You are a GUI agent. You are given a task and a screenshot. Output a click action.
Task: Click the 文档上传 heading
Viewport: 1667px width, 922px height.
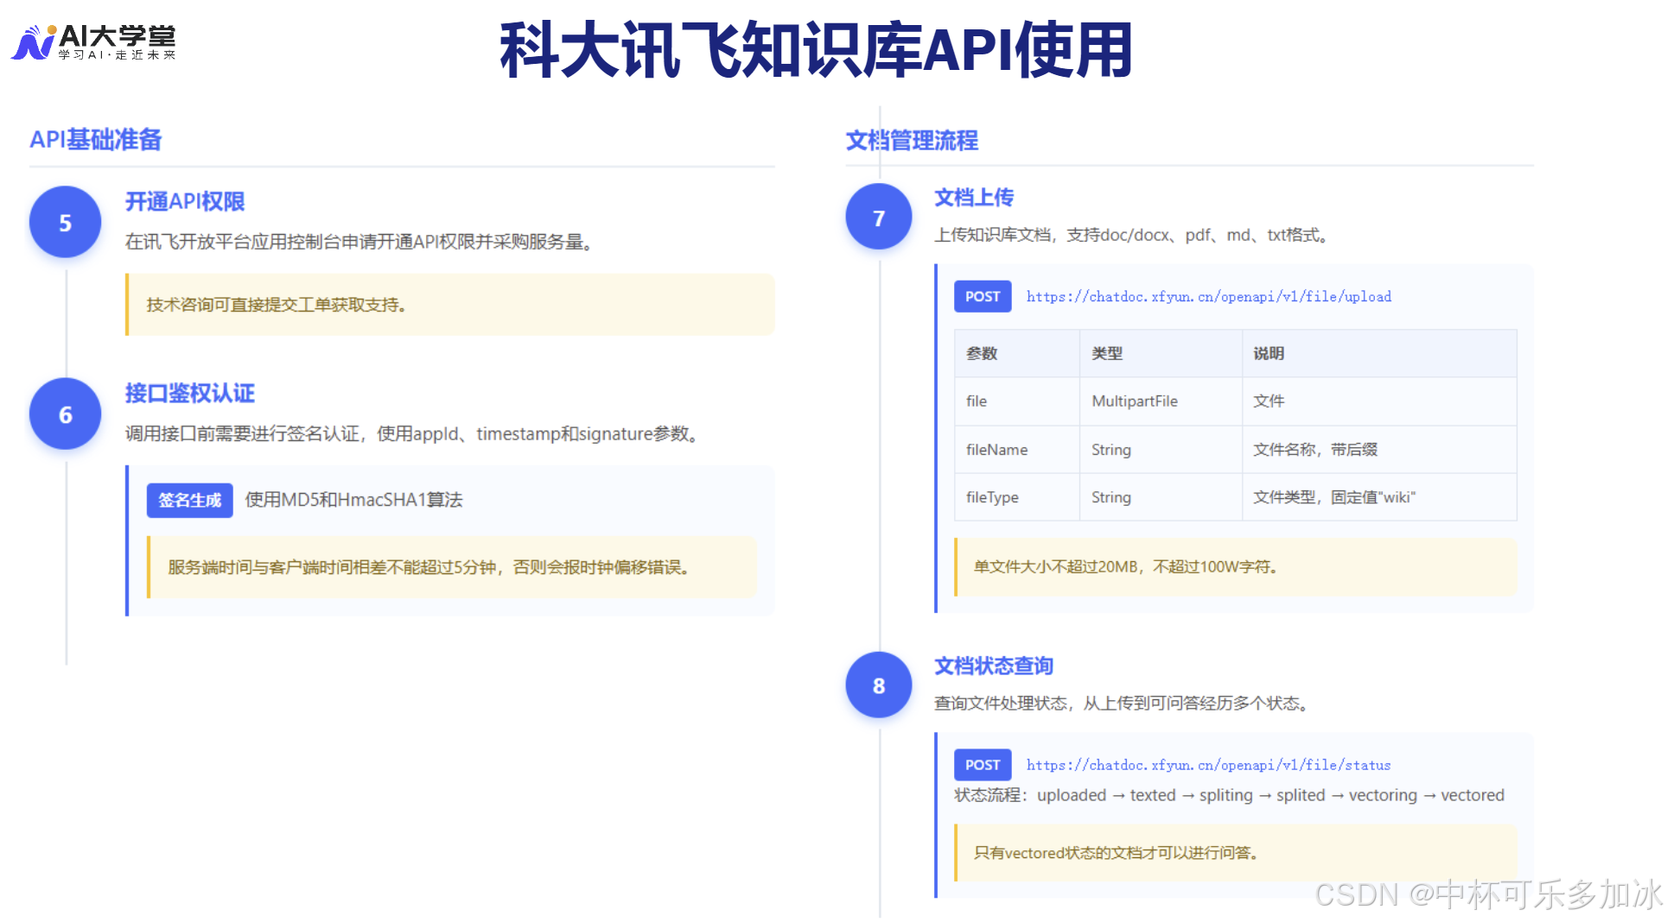click(975, 198)
